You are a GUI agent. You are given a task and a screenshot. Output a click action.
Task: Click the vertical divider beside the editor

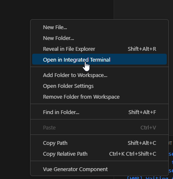pyautogui.click(x=114, y=10)
